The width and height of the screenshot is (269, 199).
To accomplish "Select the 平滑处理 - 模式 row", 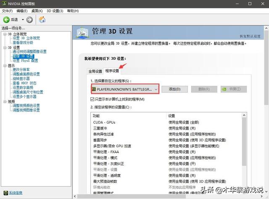I will [167, 158].
